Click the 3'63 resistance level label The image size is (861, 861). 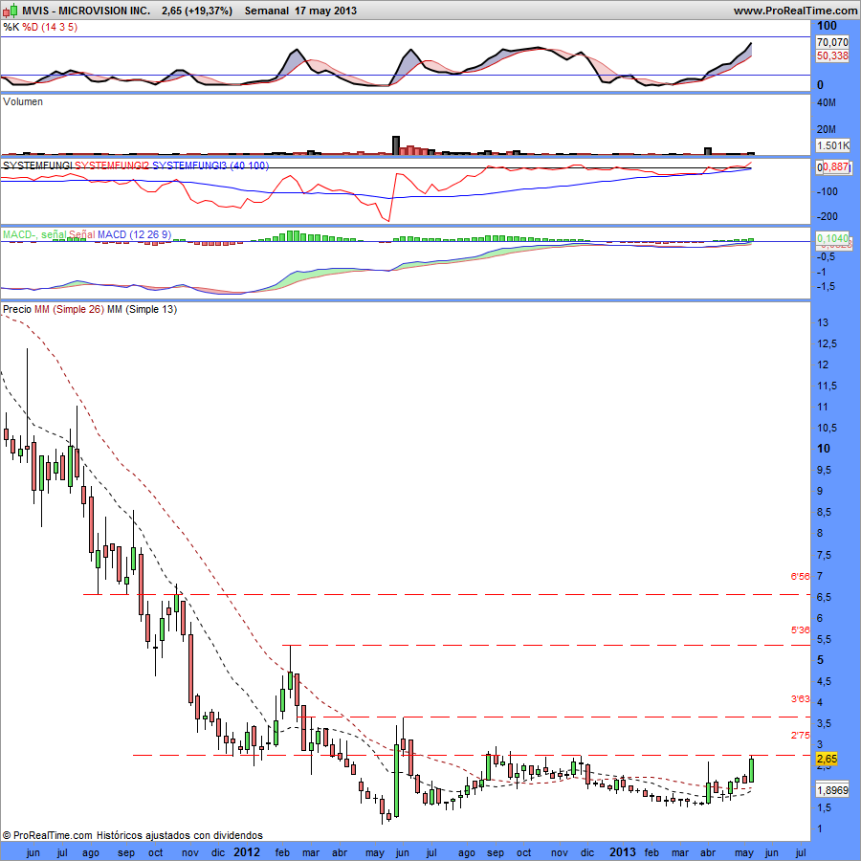800,699
